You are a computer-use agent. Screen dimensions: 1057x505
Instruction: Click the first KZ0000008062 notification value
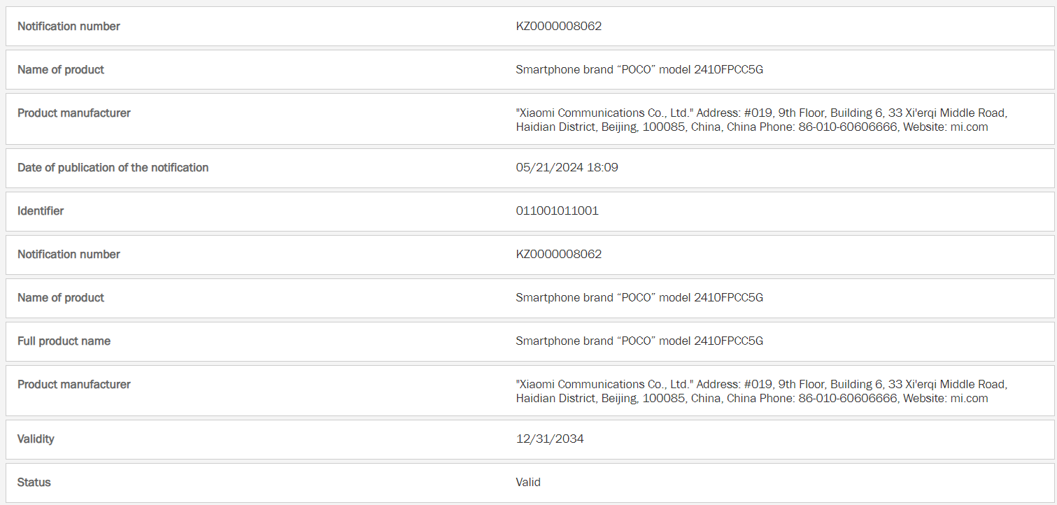558,27
